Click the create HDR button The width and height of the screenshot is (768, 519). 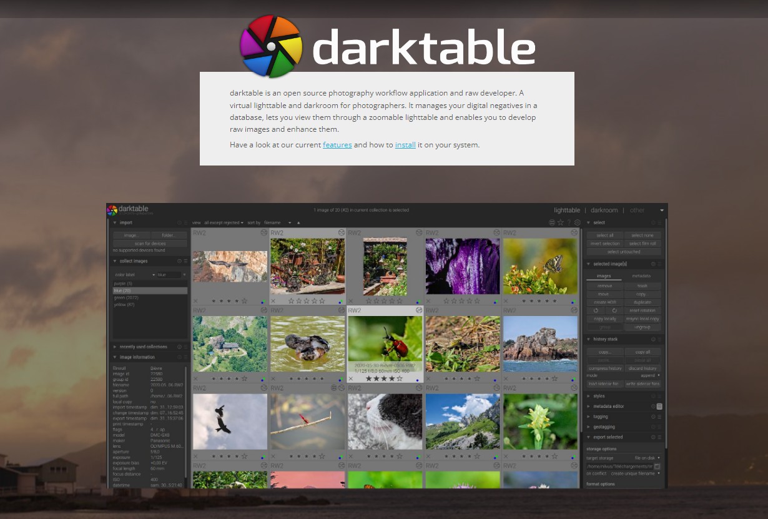pyautogui.click(x=605, y=302)
